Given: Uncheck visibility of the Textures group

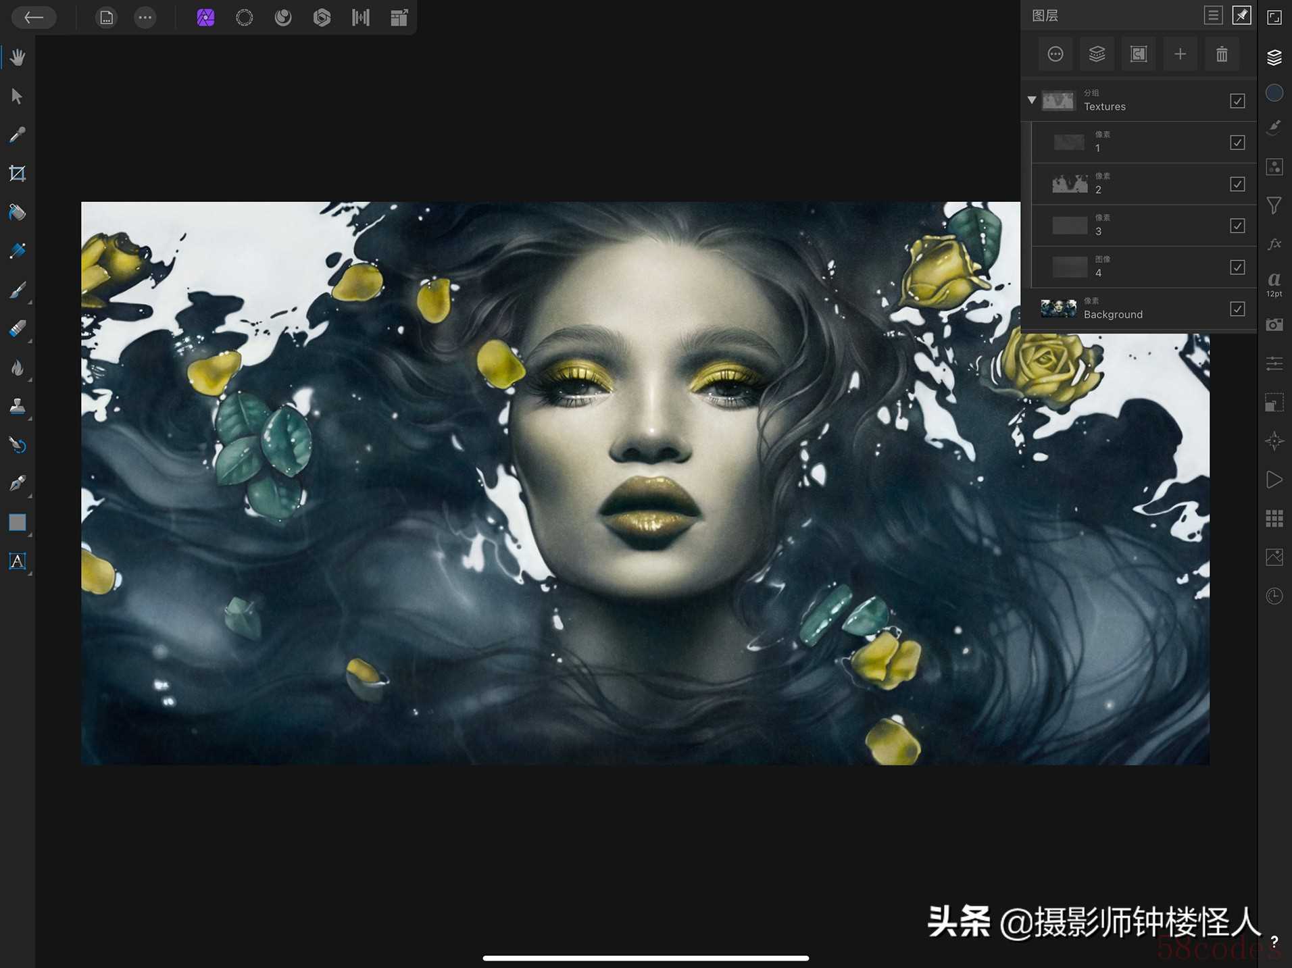Looking at the screenshot, I should pos(1237,101).
